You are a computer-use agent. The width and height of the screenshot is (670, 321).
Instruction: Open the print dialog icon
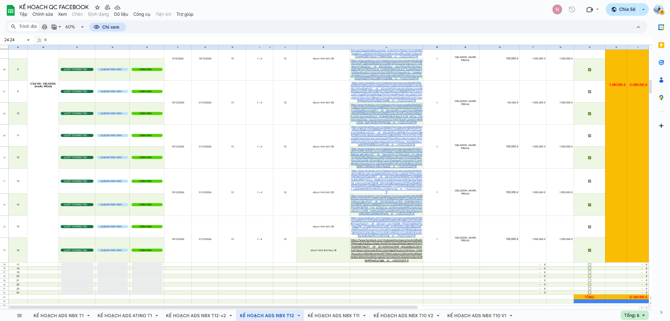coord(44,27)
